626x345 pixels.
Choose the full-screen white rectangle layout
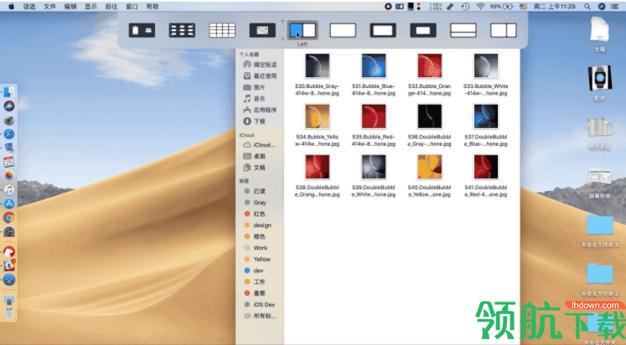[343, 30]
